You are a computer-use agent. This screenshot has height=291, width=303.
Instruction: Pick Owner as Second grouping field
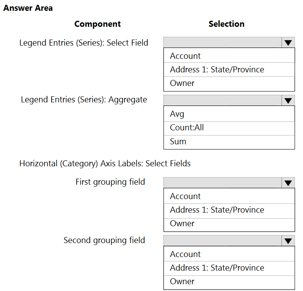(182, 281)
